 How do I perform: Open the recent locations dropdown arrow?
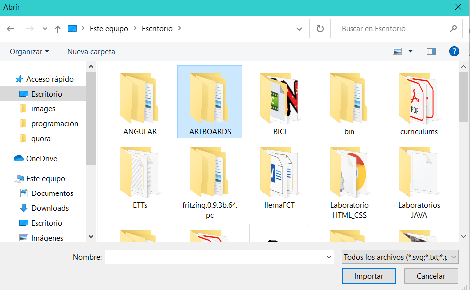pos(45,29)
